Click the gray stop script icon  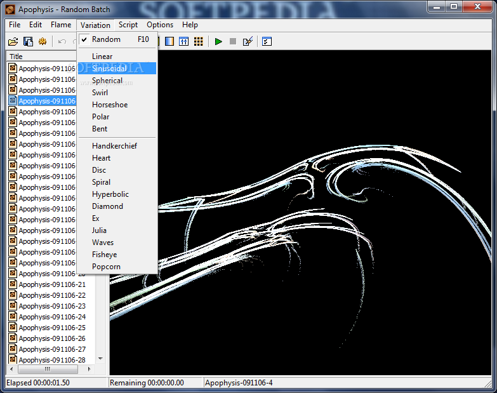233,41
